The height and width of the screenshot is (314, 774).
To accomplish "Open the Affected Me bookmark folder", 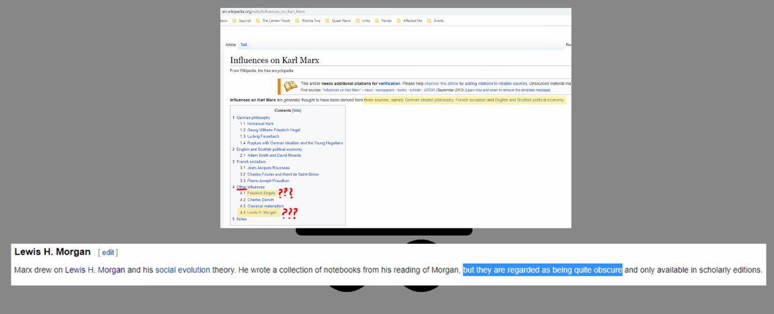I will pos(409,21).
